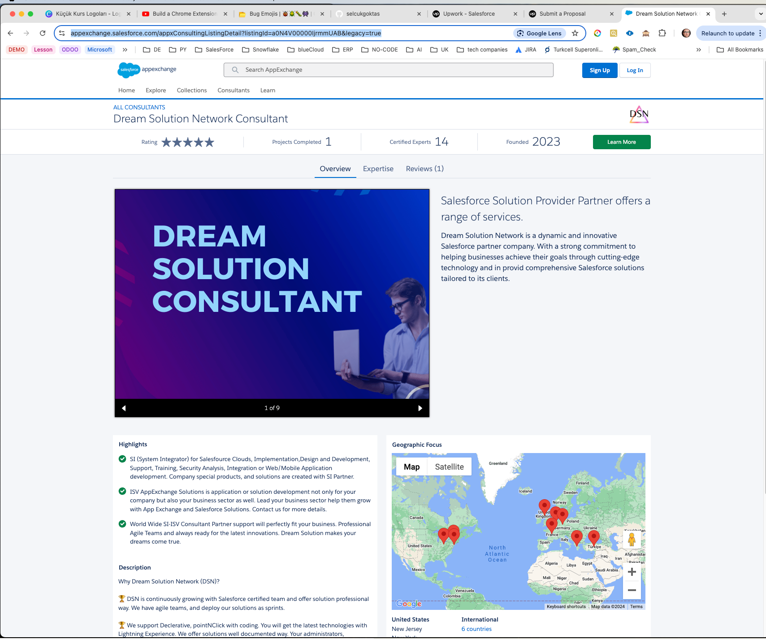766x639 pixels.
Task: Switch to Build a Chrome Extension tab
Action: 185,14
